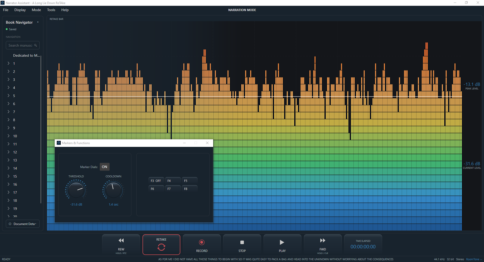Click the search magnifier icon in Navigation
The height and width of the screenshot is (262, 484).
[x=36, y=45]
